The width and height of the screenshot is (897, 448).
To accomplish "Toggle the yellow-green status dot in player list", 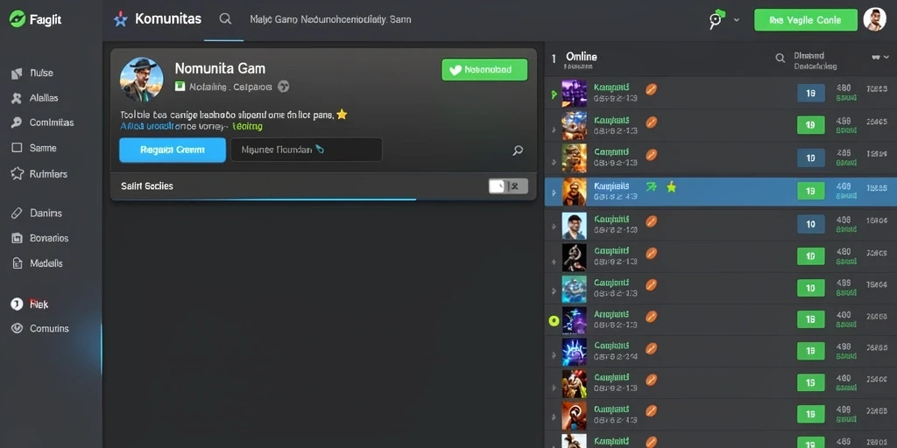I will (x=554, y=320).
